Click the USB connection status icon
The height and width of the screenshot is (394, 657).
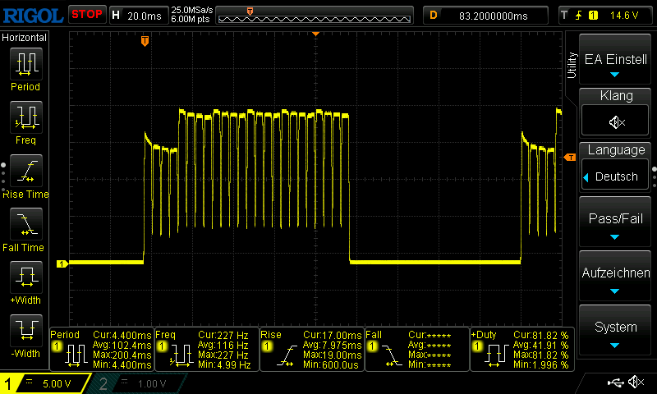(616, 383)
